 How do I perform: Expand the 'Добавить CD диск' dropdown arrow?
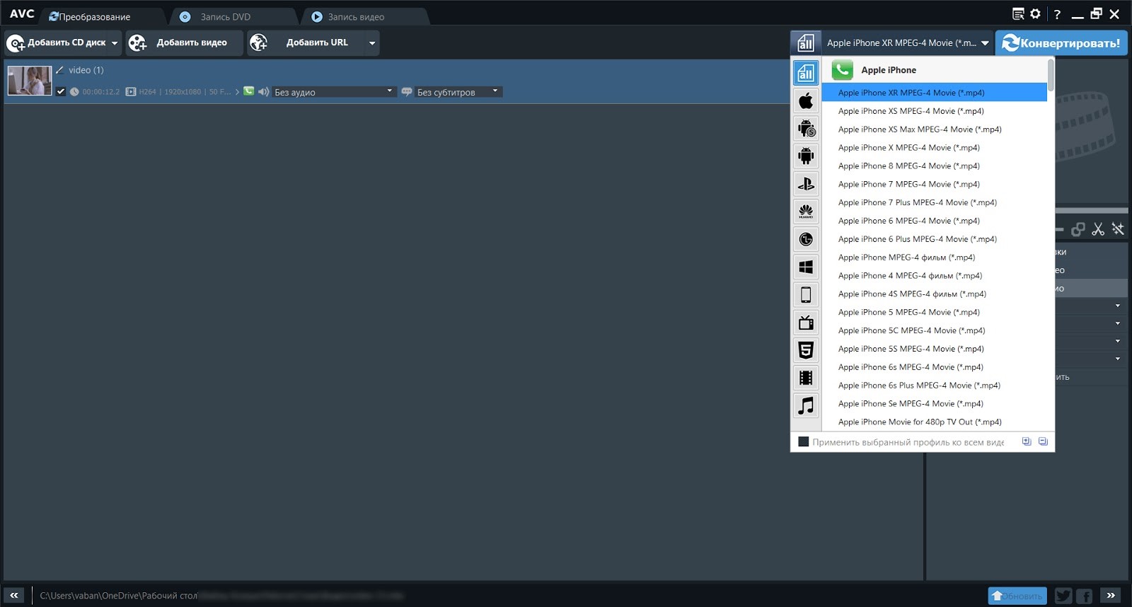tap(115, 43)
